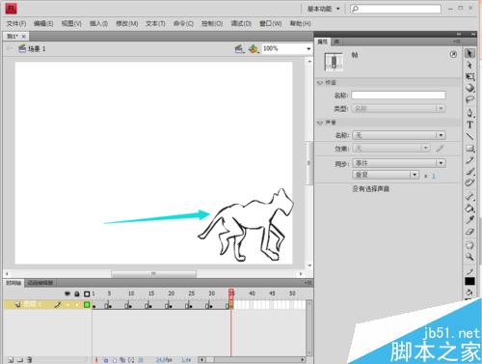Viewport: 482px width, 364px height.
Task: Switch to the Library panel tab
Action: click(336, 42)
